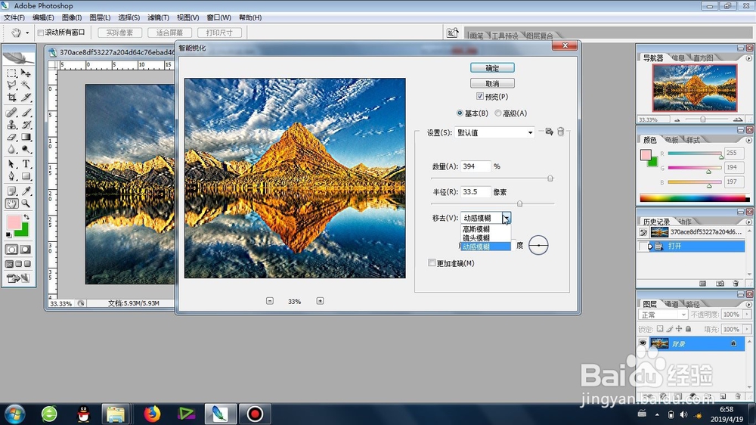Open Layers opacity arrow flyout
The image size is (756, 425).
tap(748, 315)
